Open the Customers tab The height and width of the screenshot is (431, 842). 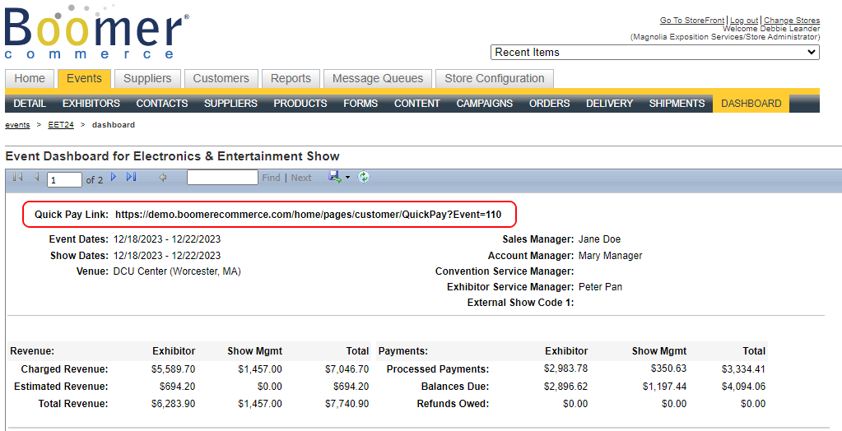tap(221, 79)
